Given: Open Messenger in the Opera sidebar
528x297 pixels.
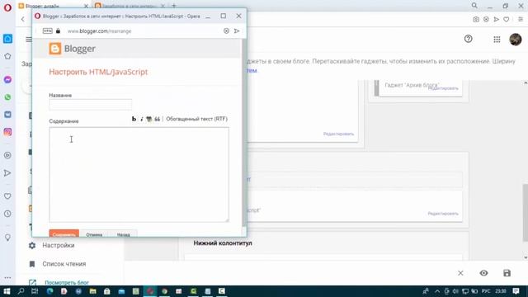Looking at the screenshot, I should point(7,80).
